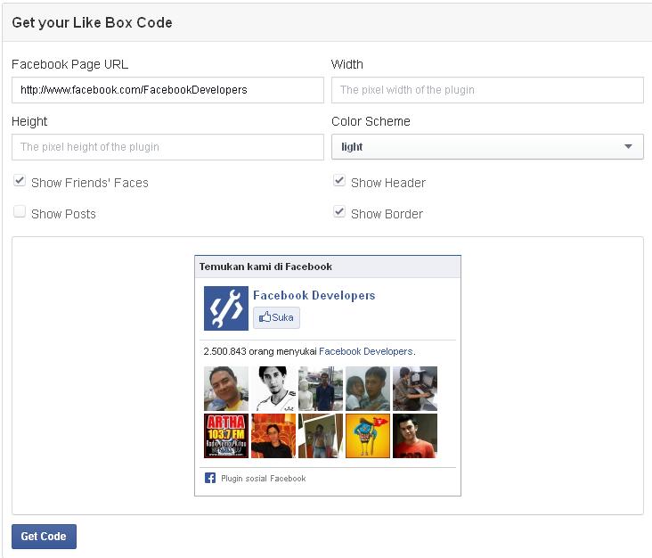Click the 'Get your Like Box Code' heading

click(x=92, y=22)
